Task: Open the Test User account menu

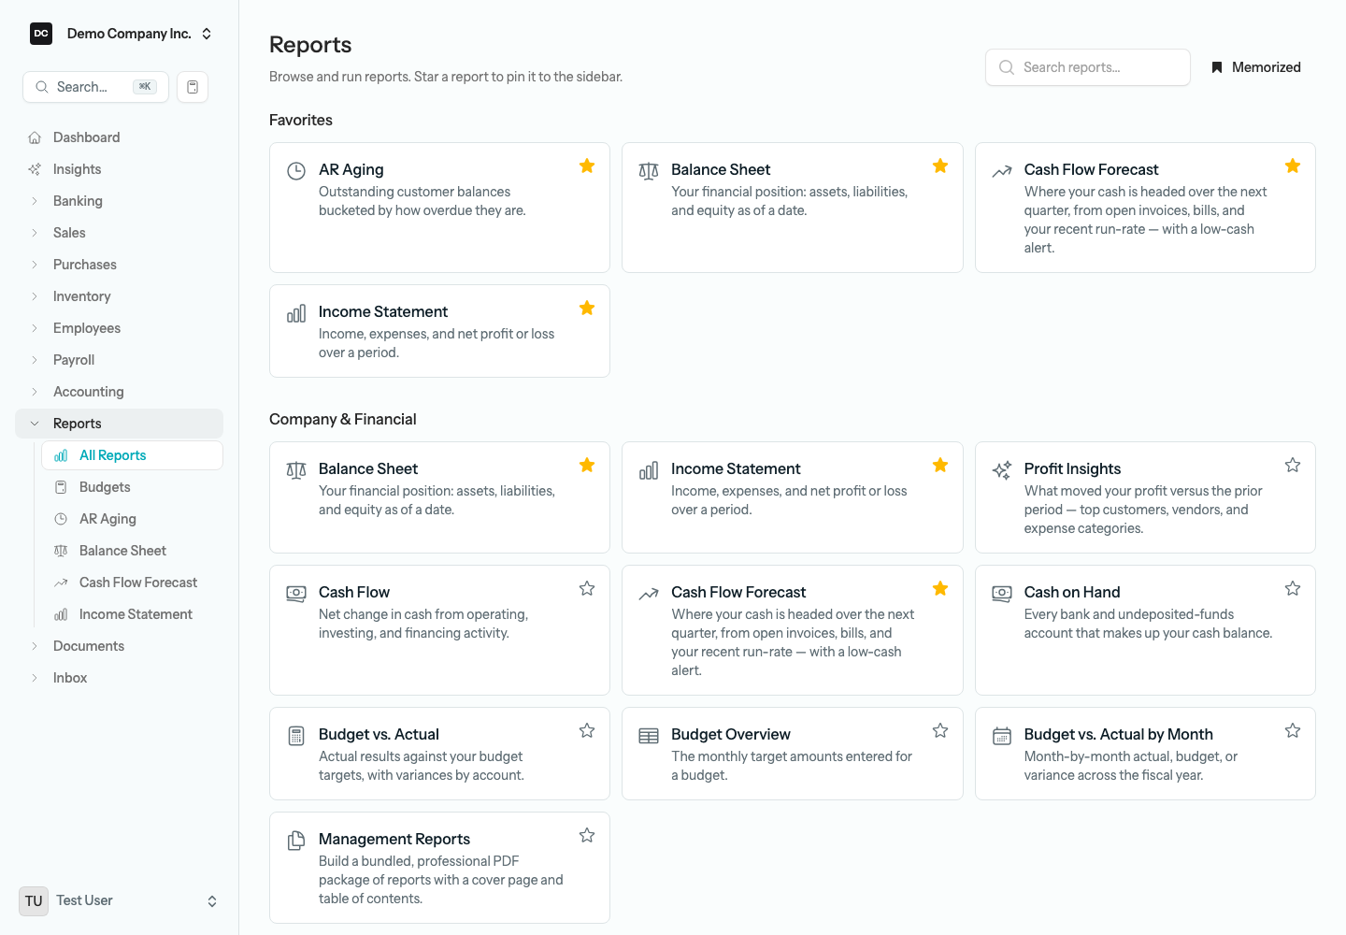Action: point(119,900)
